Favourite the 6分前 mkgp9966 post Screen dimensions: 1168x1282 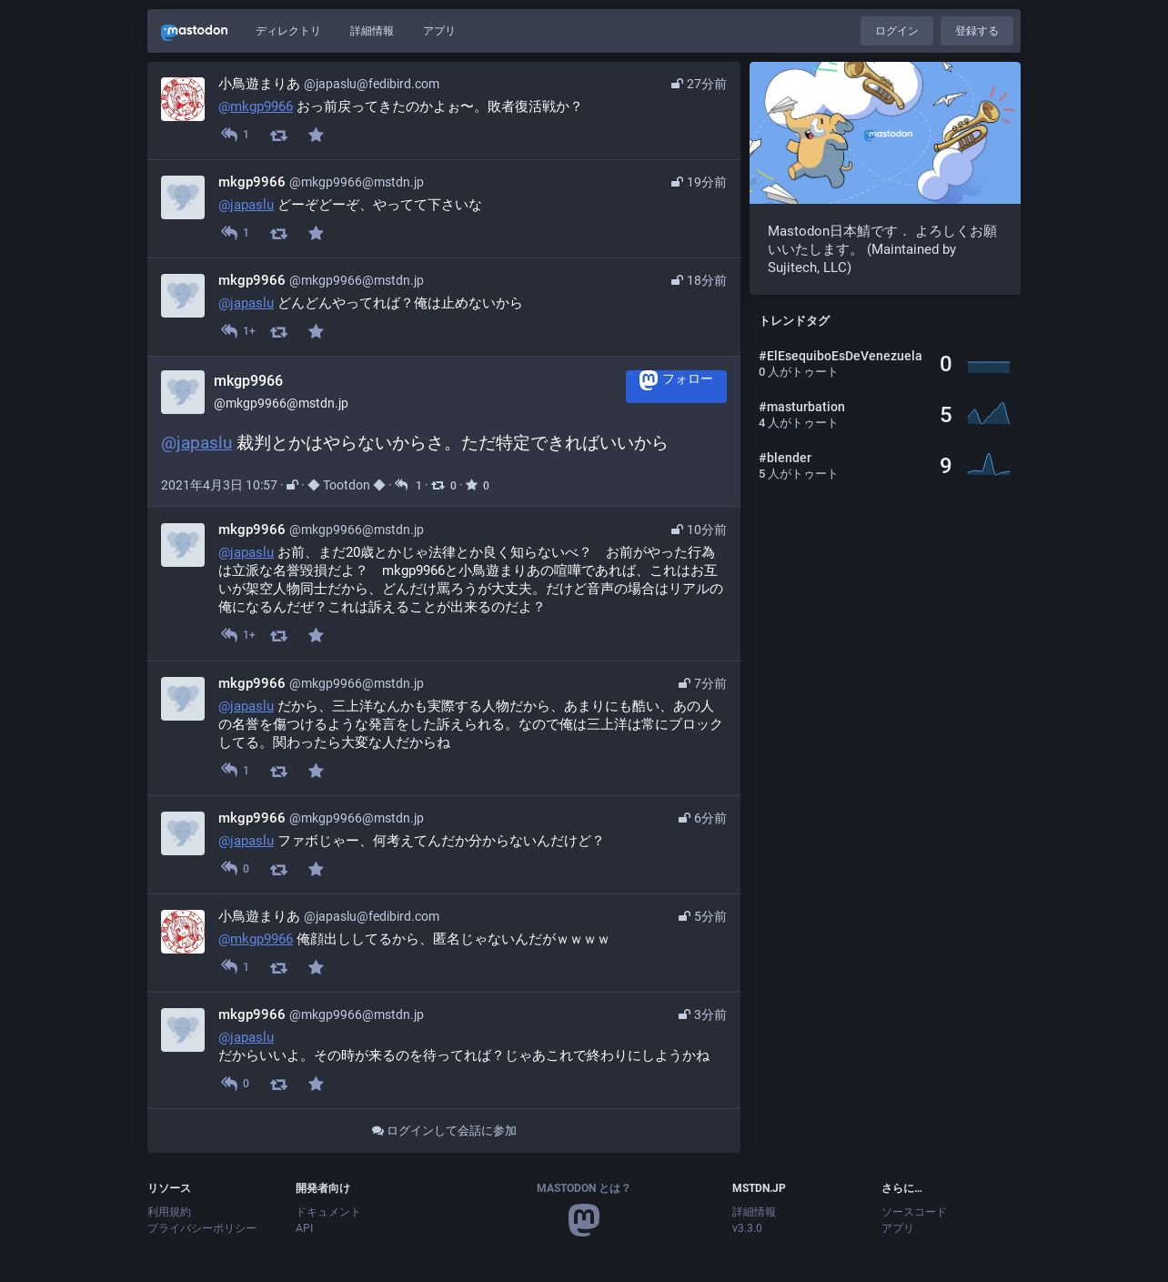[x=316, y=869]
